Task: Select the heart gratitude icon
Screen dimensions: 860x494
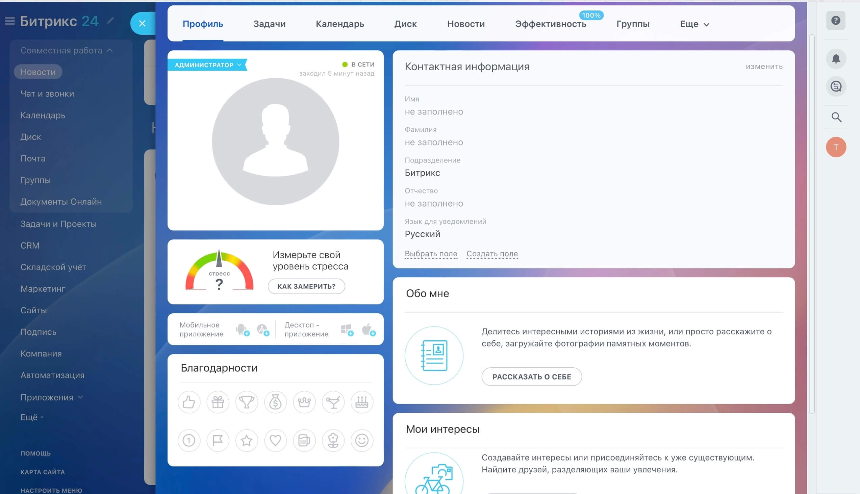Action: 276,441
